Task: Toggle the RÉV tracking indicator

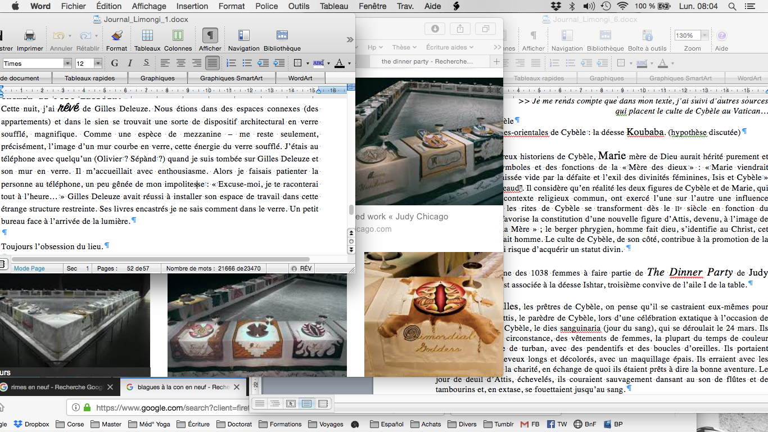Action: pyautogui.click(x=301, y=268)
